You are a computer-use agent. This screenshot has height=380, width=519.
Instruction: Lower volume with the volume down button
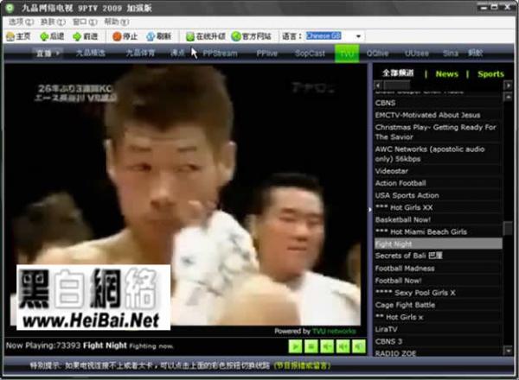[327, 346]
